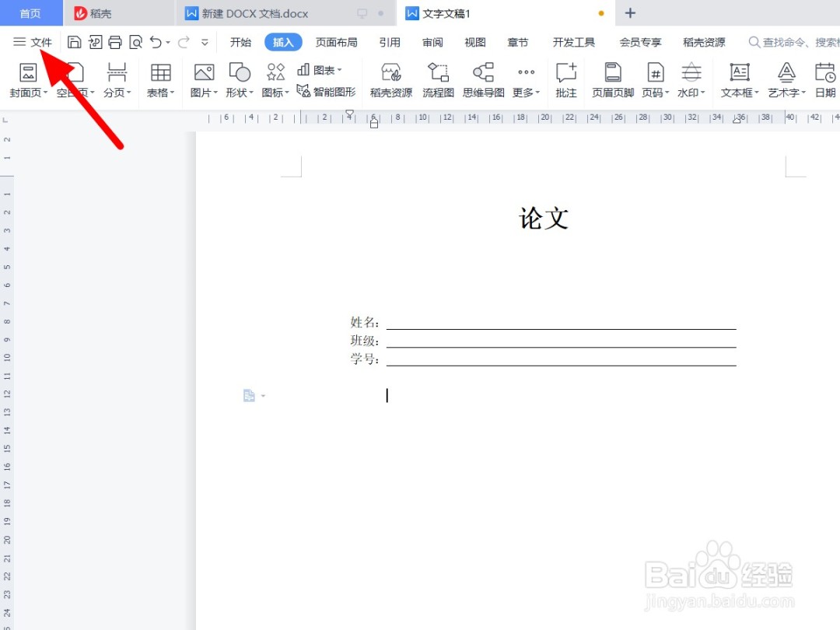Insert WordArt (艺术字)
Screen dimensions: 840x630
click(786, 80)
